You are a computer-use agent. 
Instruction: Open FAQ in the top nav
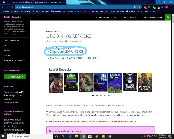(116, 17)
